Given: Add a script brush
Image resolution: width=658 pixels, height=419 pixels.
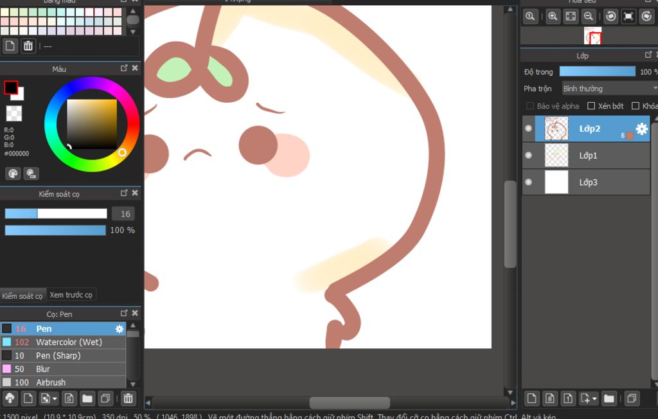Looking at the screenshot, I should pos(69,398).
